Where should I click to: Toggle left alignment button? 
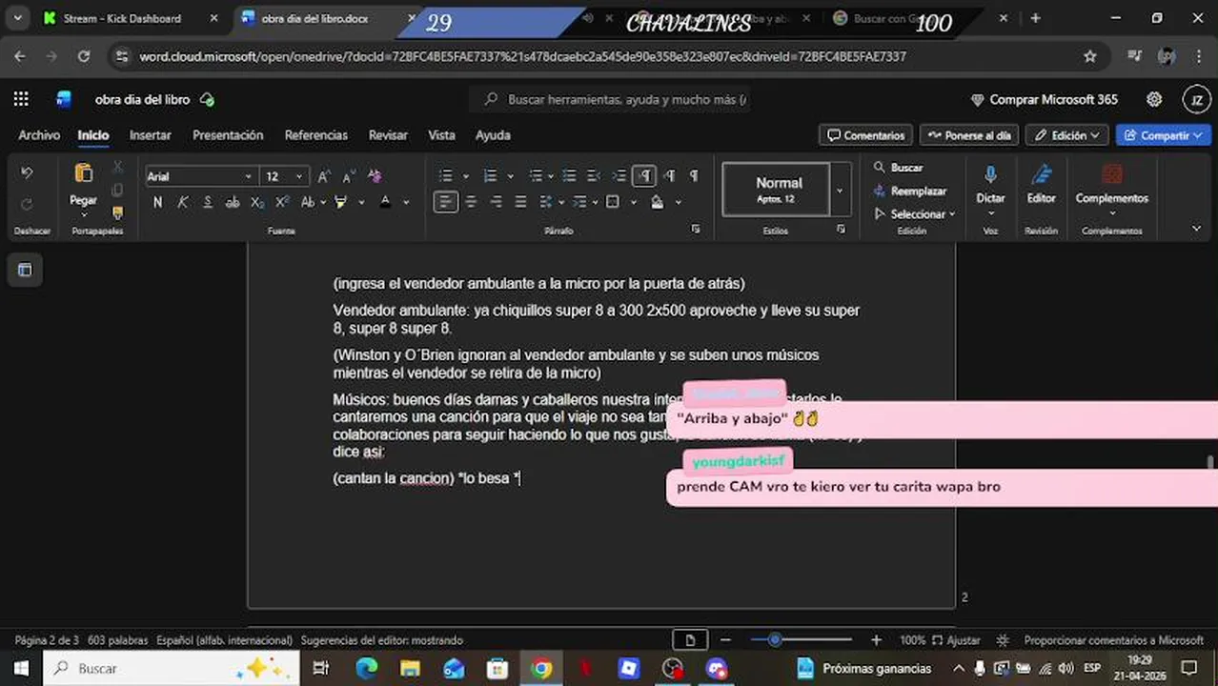445,202
